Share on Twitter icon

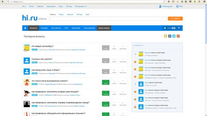(174, 36)
